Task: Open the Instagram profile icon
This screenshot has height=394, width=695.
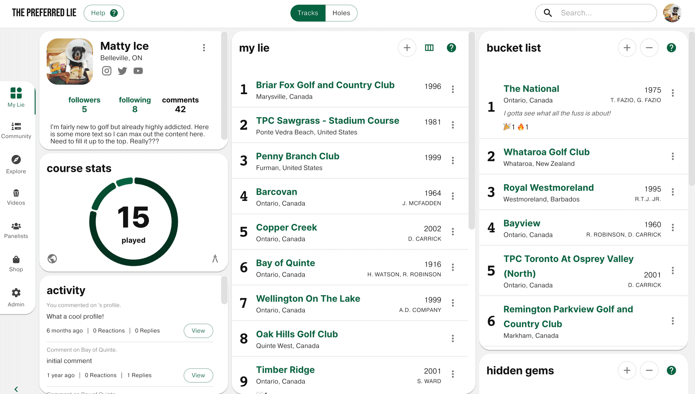Action: click(106, 71)
